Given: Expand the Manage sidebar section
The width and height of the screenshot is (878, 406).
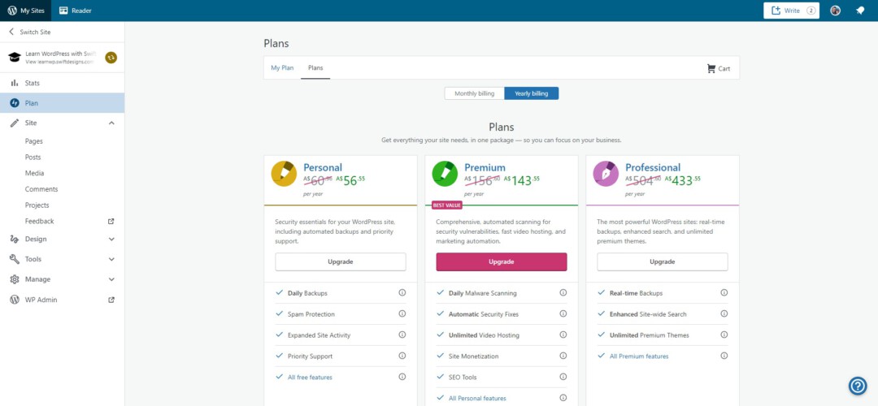Looking at the screenshot, I should pyautogui.click(x=111, y=279).
